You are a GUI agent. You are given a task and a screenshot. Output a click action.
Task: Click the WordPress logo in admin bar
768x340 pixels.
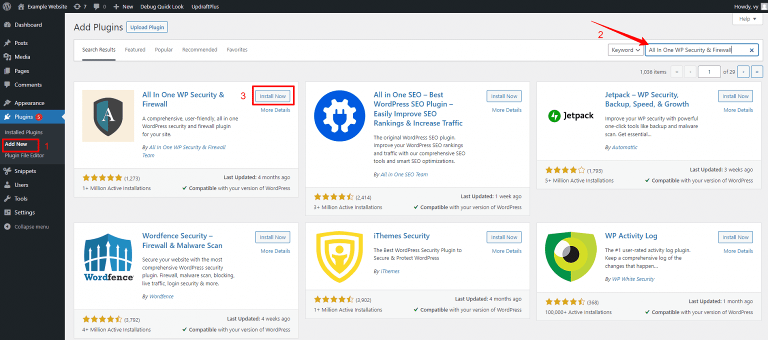tap(7, 6)
